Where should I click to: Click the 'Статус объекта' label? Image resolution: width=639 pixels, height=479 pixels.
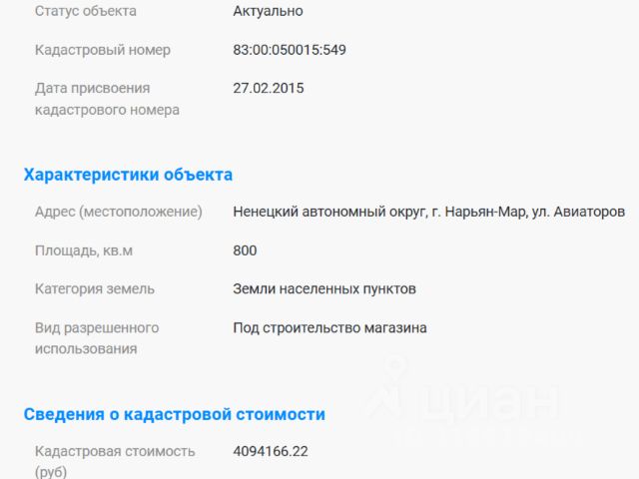point(86,11)
